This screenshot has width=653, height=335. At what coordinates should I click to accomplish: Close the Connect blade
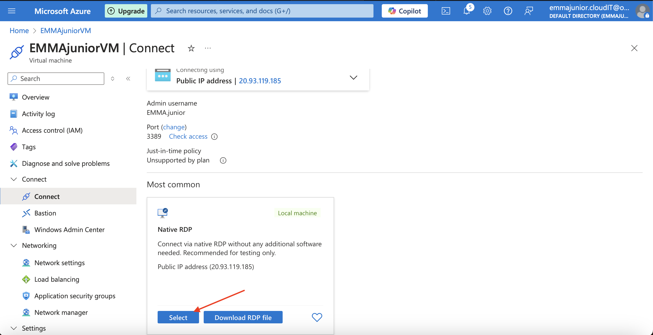click(634, 48)
